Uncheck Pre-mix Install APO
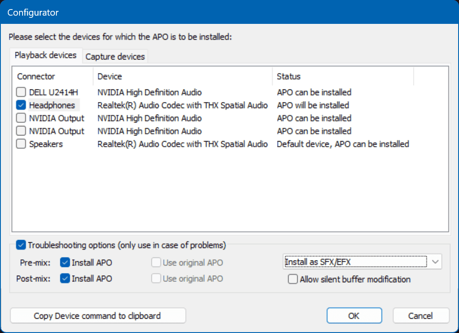The image size is (459, 333). click(x=65, y=262)
